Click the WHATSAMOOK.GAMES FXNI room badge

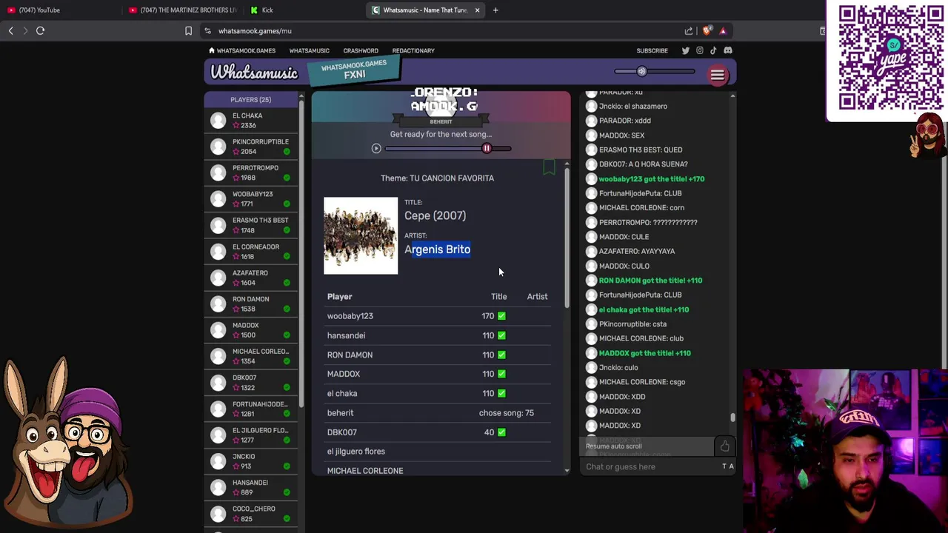tap(354, 70)
